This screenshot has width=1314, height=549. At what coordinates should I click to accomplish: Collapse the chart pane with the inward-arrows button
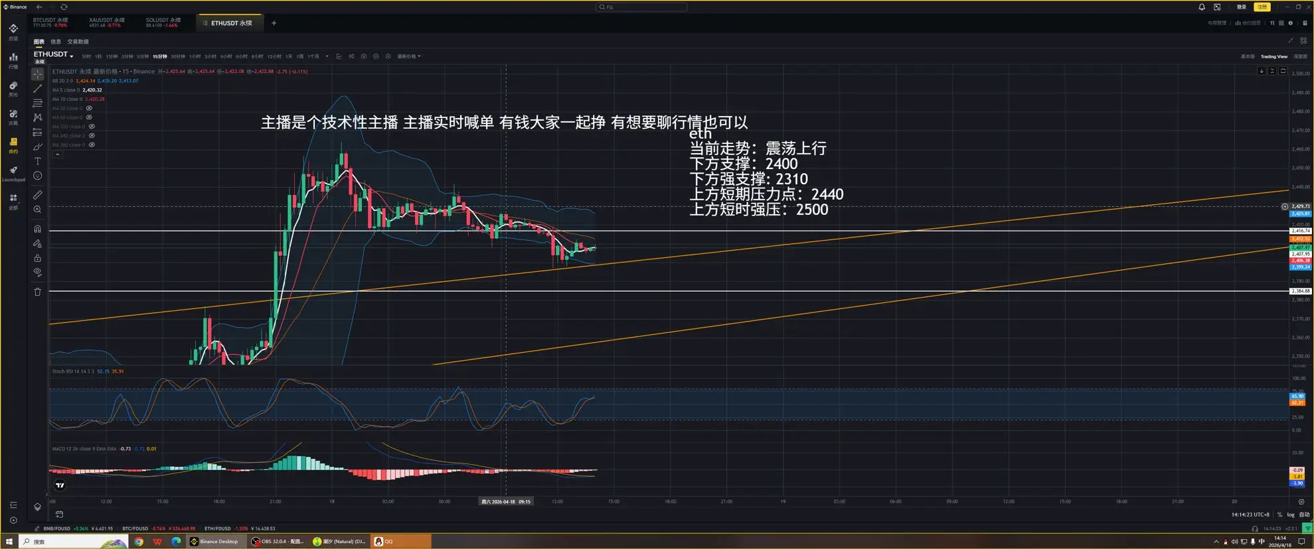(x=1272, y=71)
